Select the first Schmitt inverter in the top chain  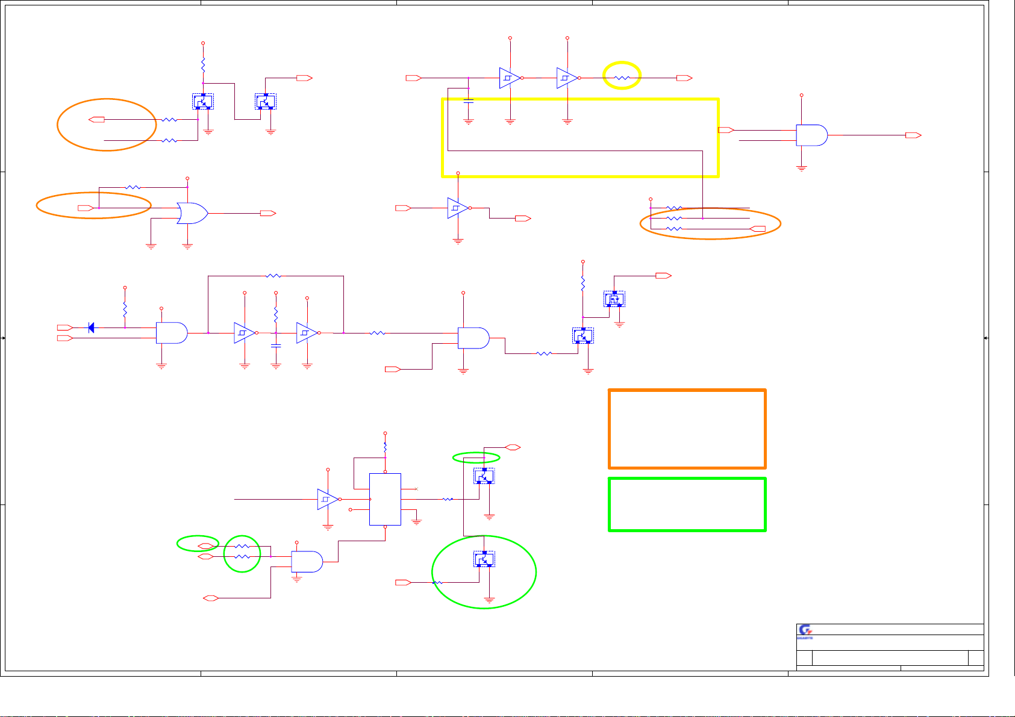[511, 78]
